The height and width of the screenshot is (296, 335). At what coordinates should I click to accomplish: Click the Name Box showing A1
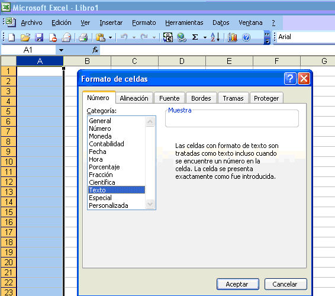[28, 50]
